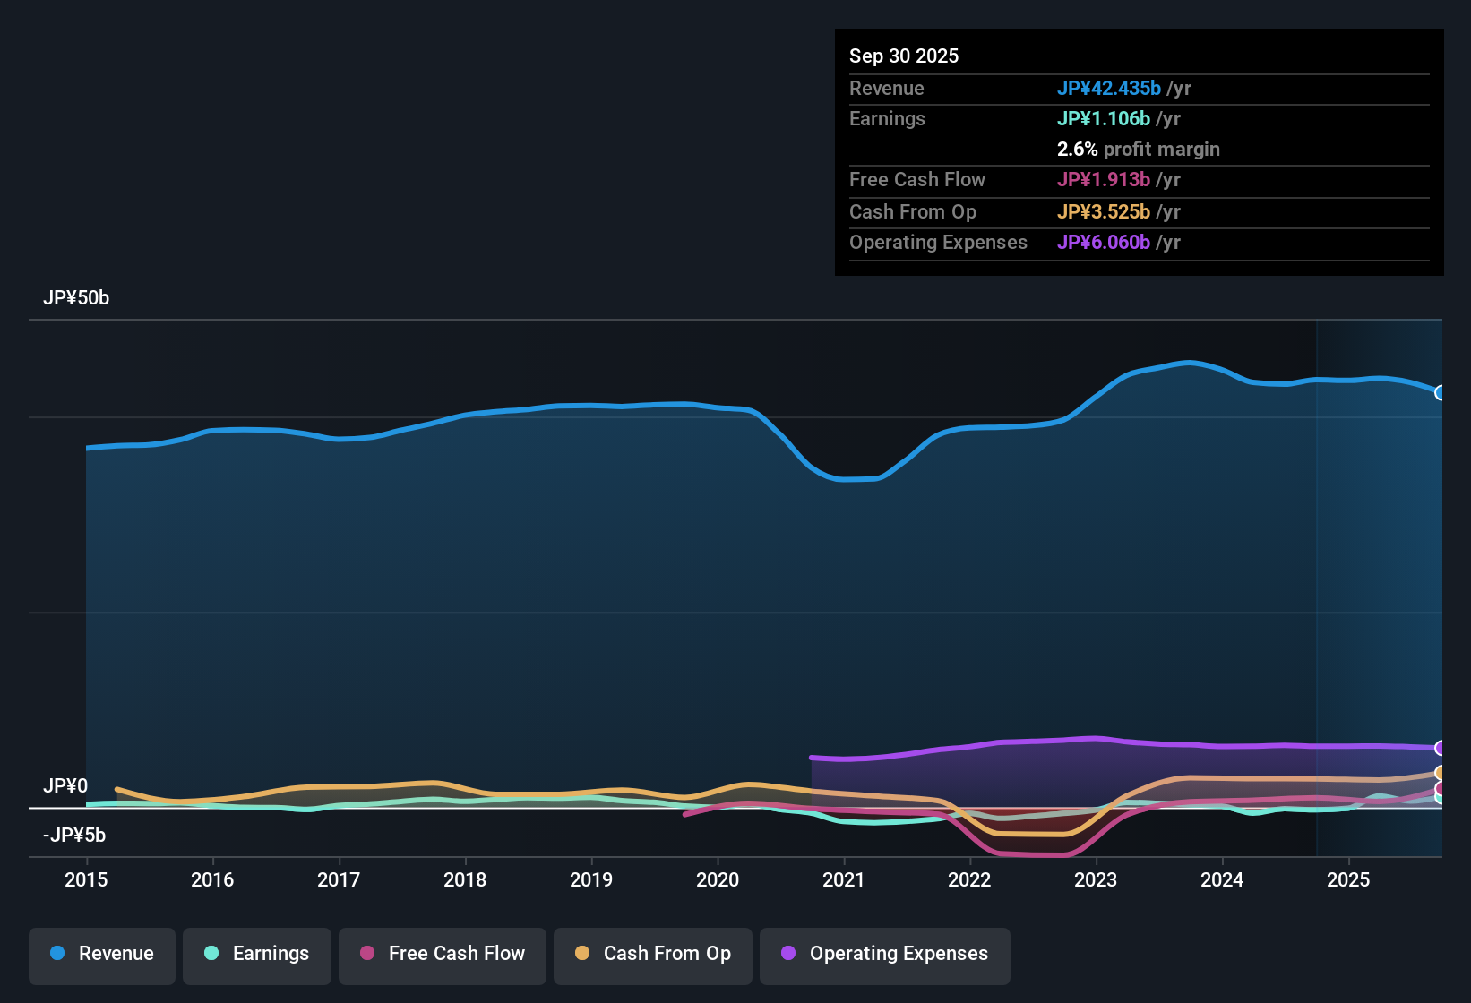This screenshot has height=1003, width=1471.
Task: Select the 2024 label on the x-axis
Action: point(1222,880)
